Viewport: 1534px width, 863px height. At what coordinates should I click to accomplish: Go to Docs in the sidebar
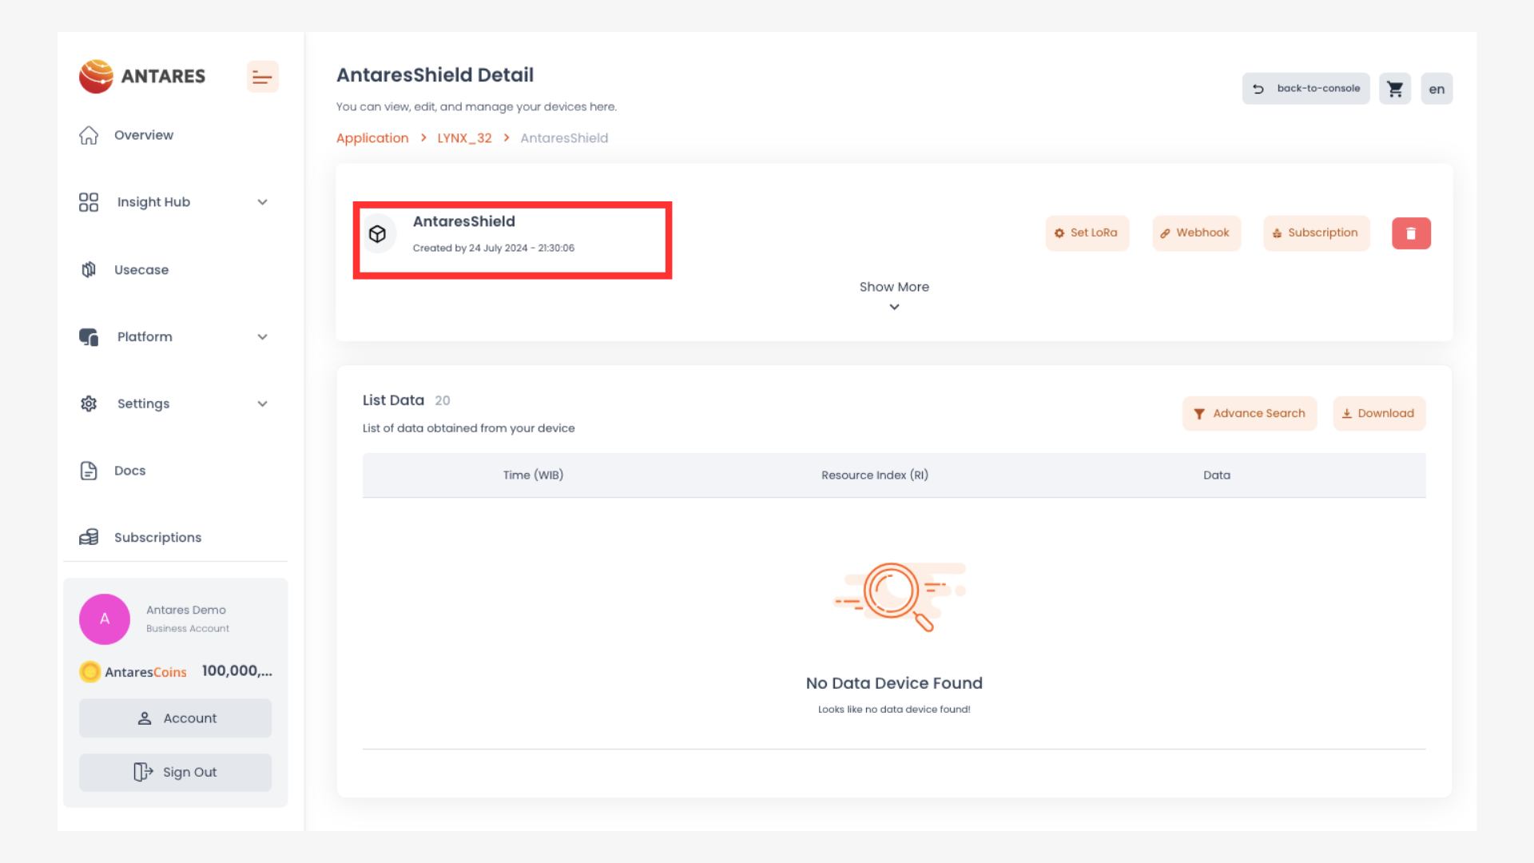[129, 471]
